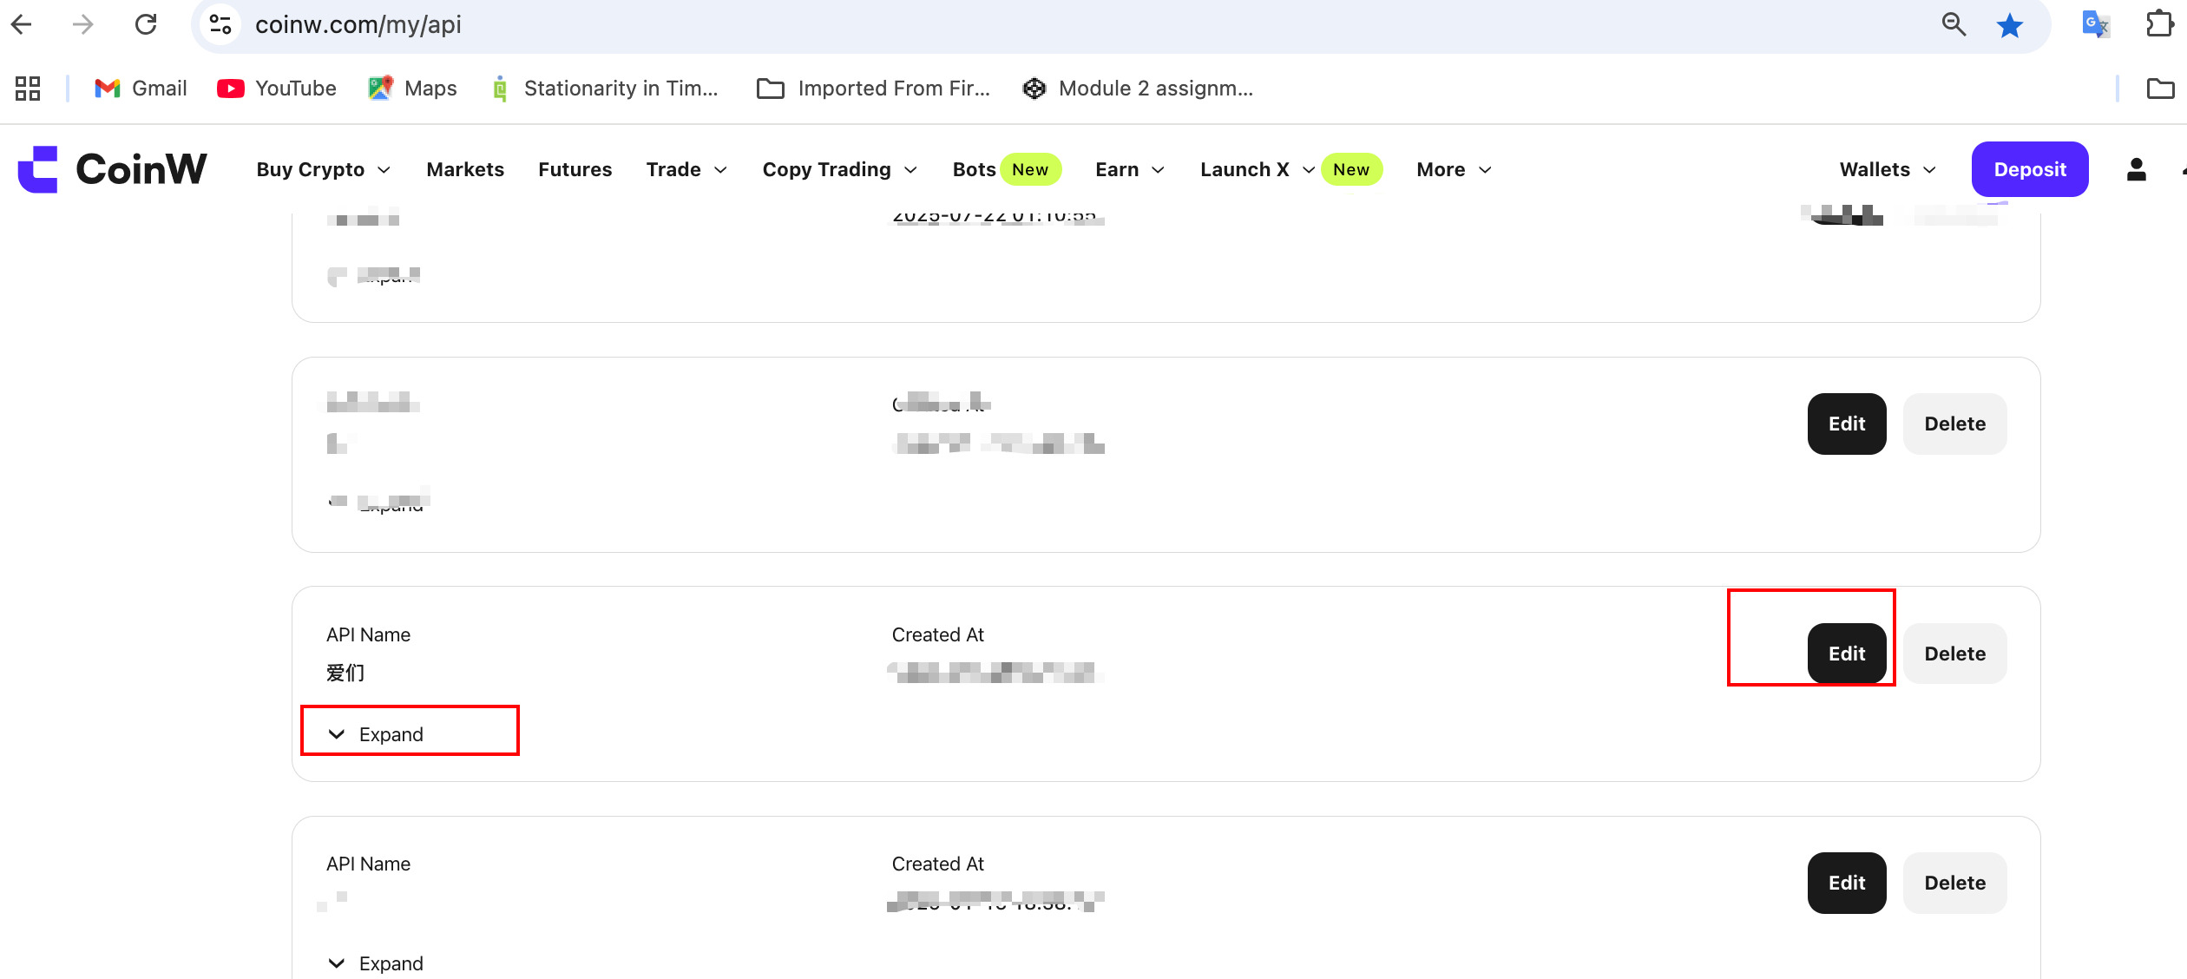Reload the page with refresh icon

coord(146,24)
